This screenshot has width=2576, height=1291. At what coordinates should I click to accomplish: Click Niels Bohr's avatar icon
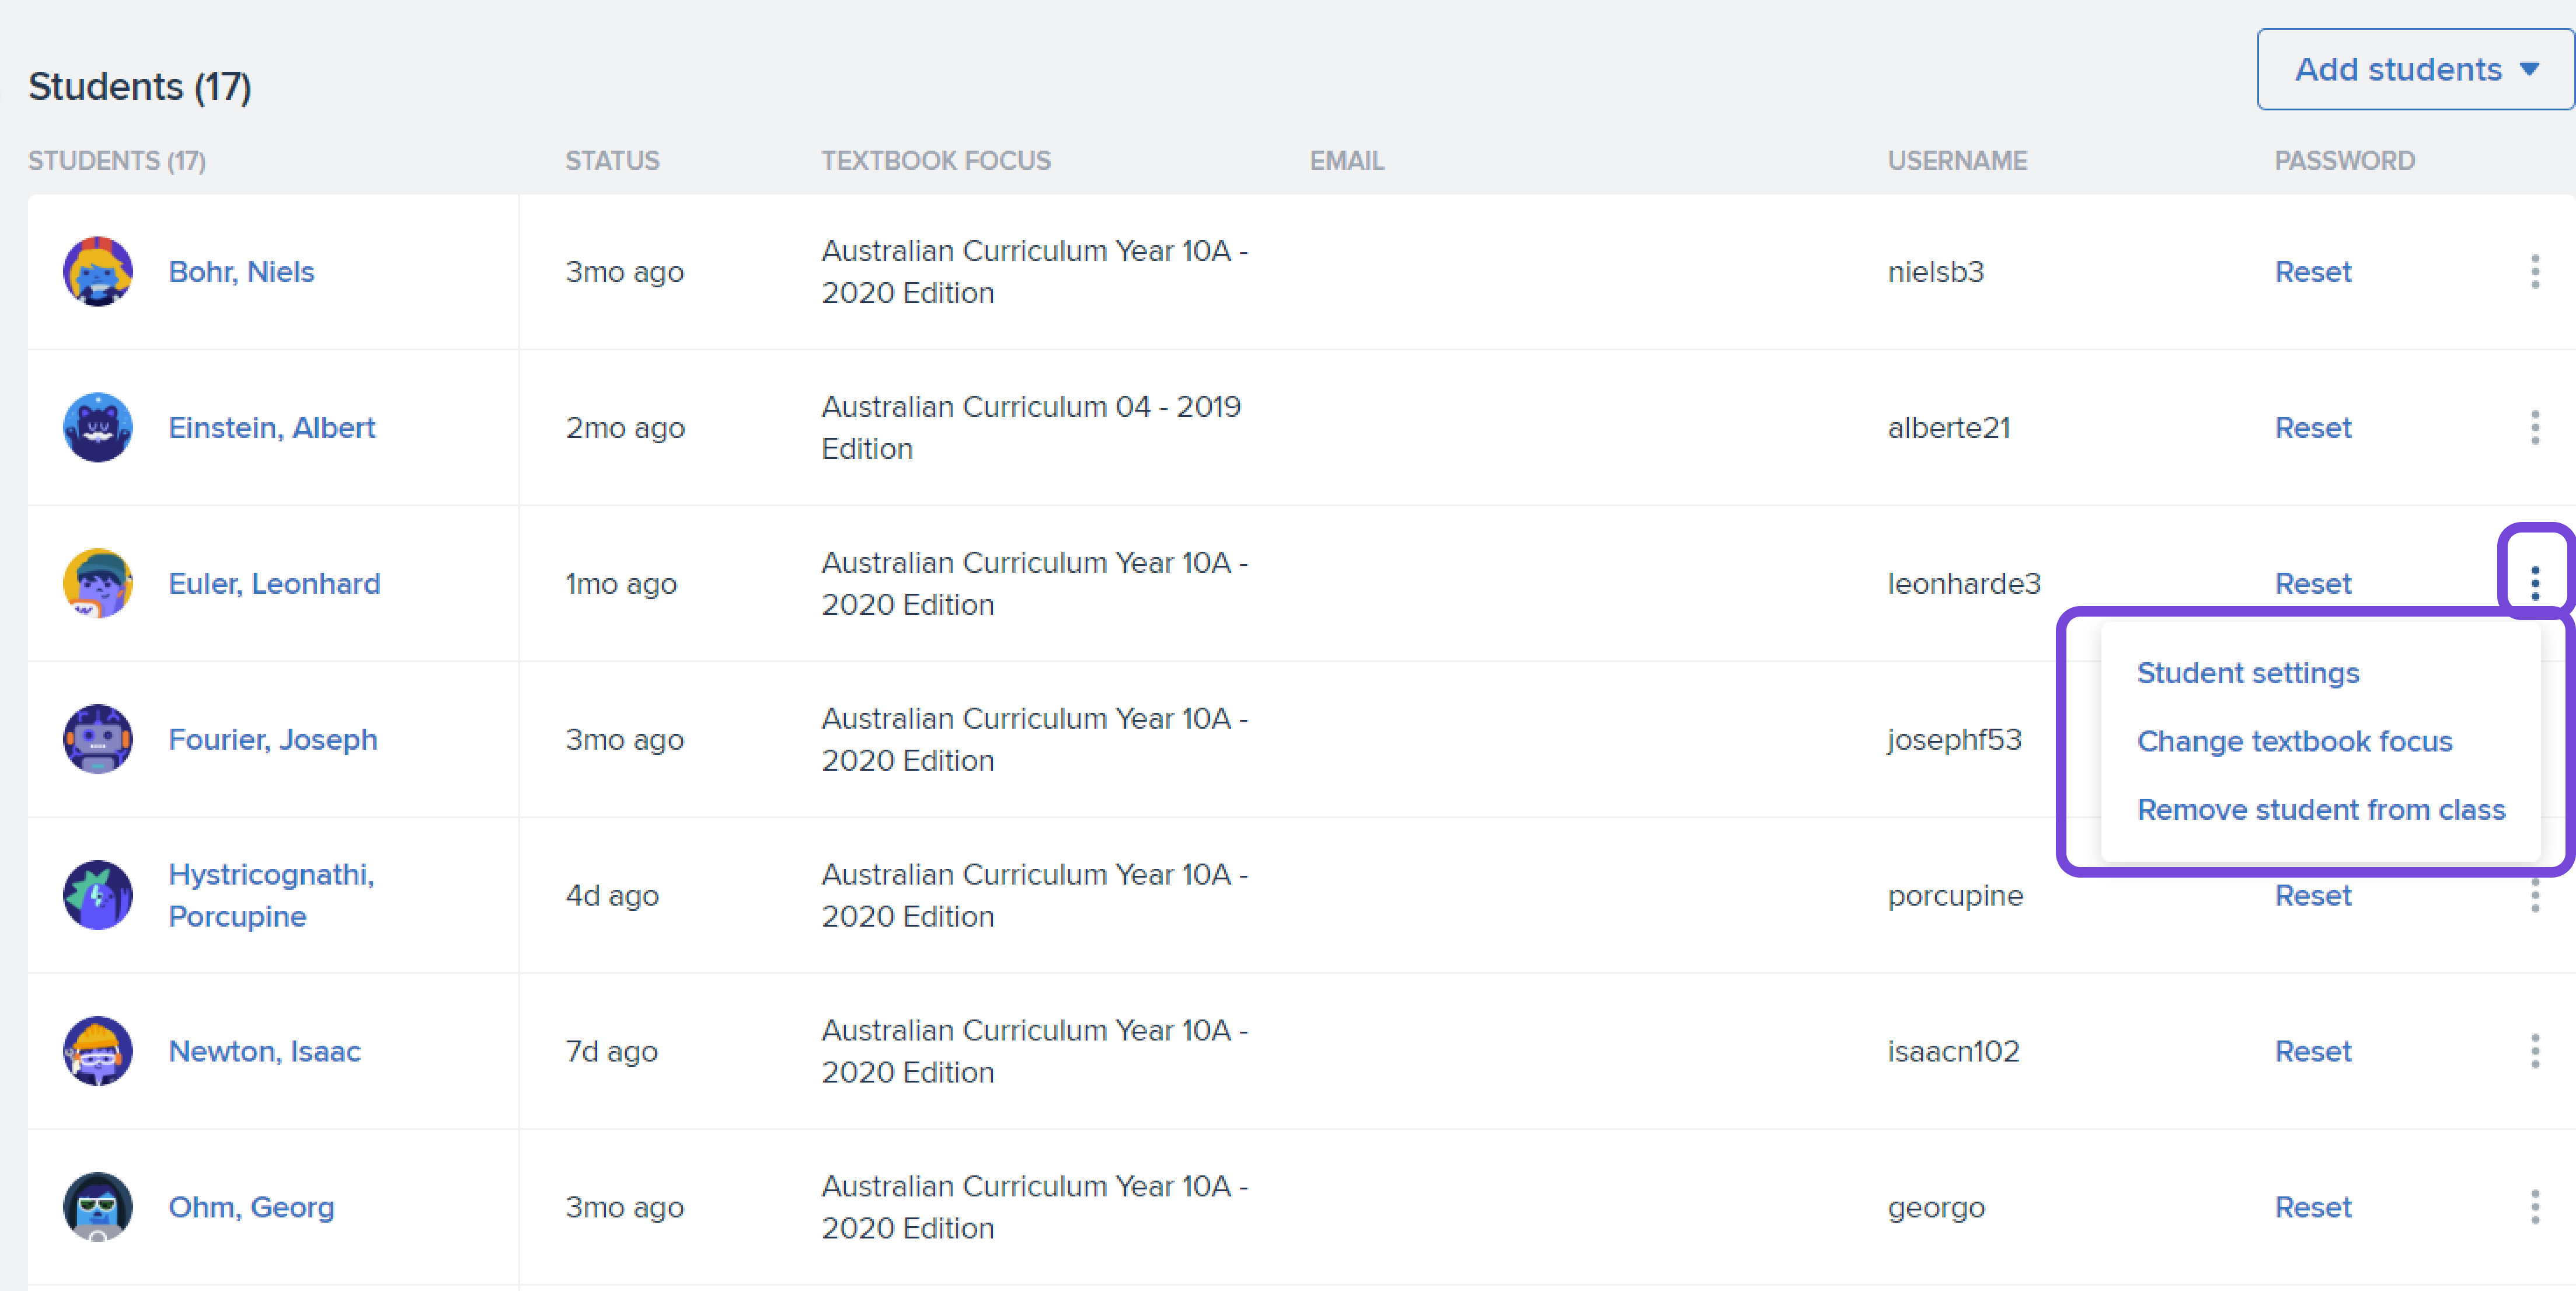(98, 271)
